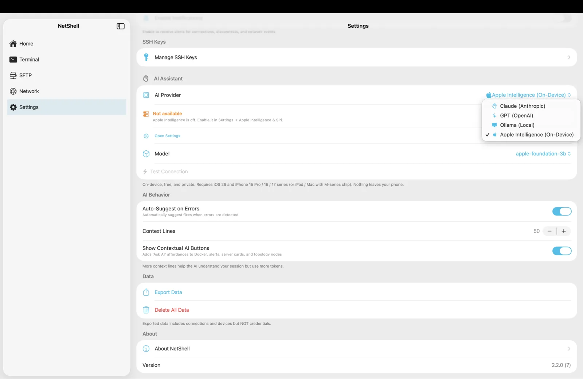This screenshot has height=379, width=583.
Task: Turn off Auto-Suggest on Errors
Action: coord(562,211)
